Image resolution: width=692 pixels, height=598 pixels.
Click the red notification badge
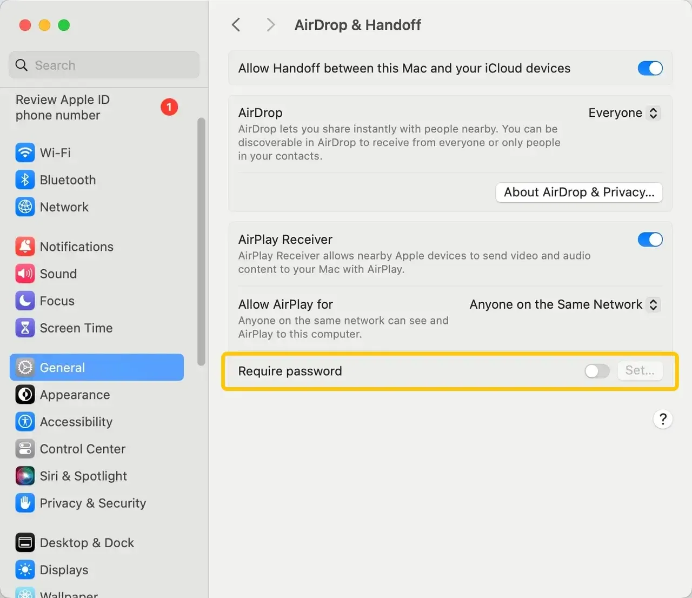pyautogui.click(x=169, y=107)
